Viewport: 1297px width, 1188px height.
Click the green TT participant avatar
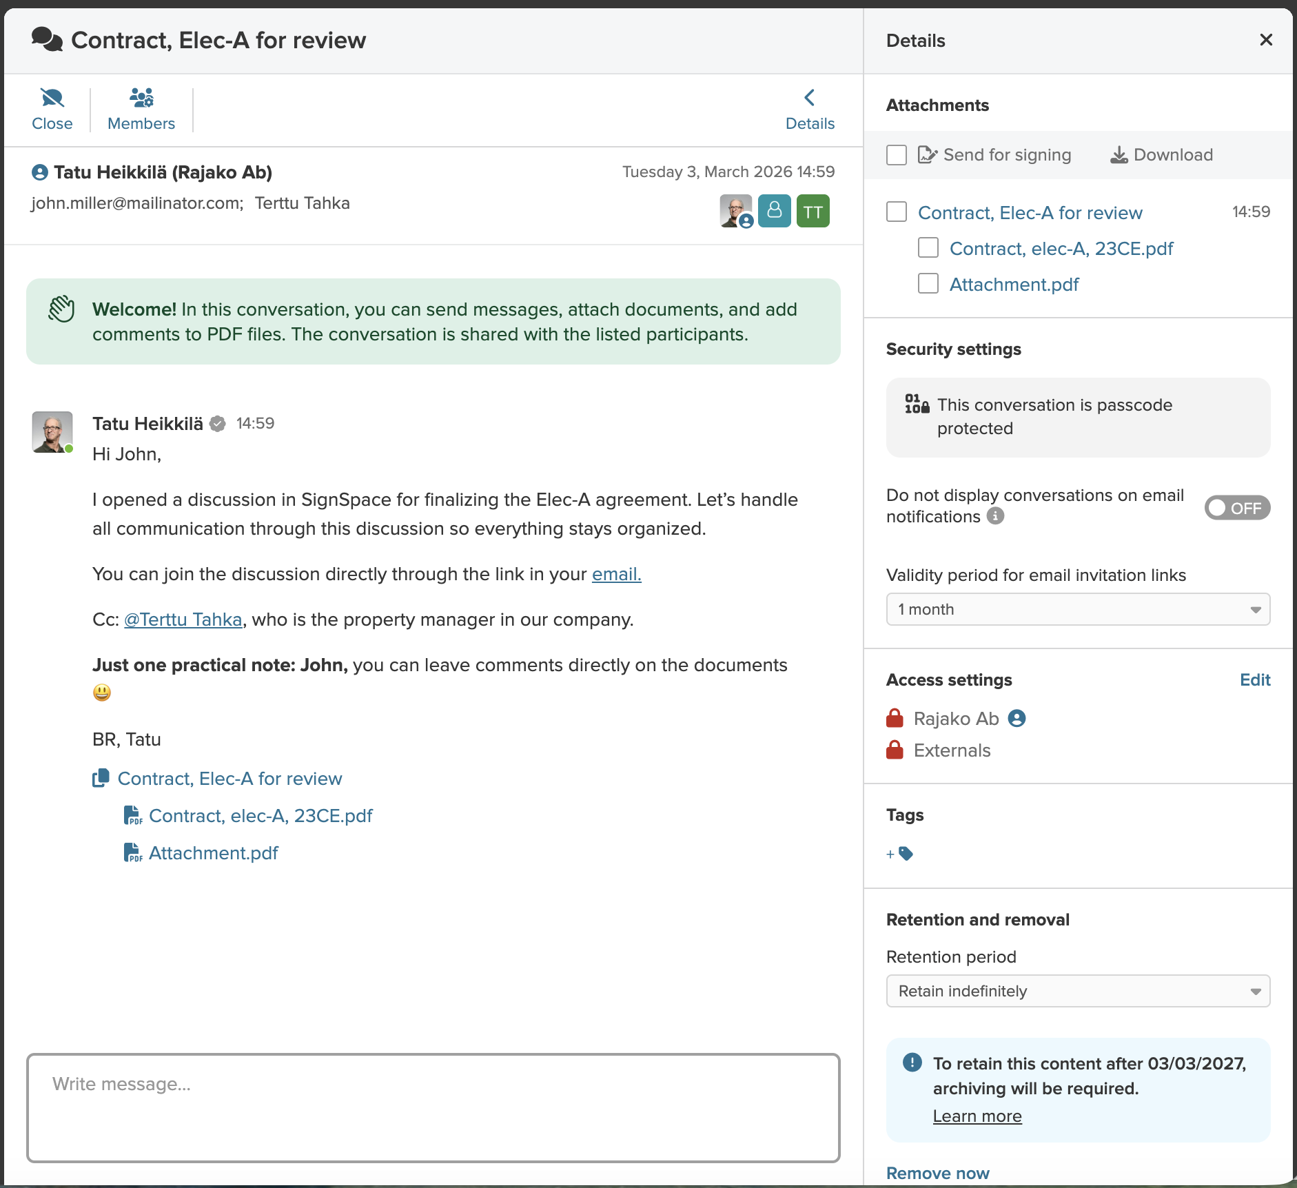coord(813,211)
